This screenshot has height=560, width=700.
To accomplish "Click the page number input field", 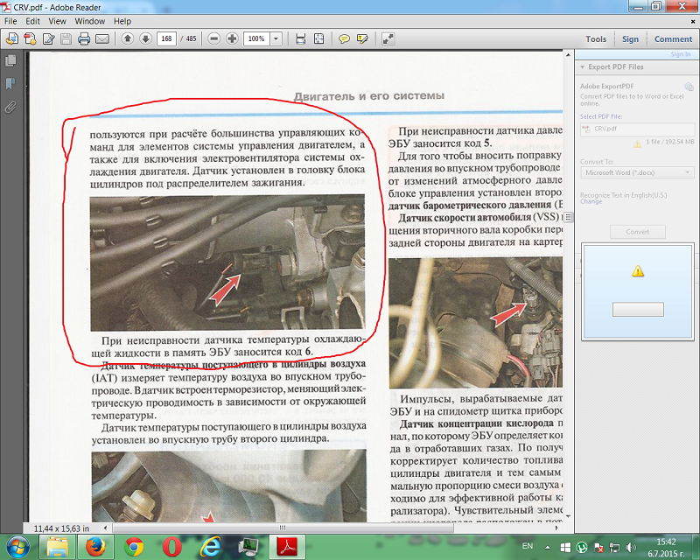I will pyautogui.click(x=166, y=39).
